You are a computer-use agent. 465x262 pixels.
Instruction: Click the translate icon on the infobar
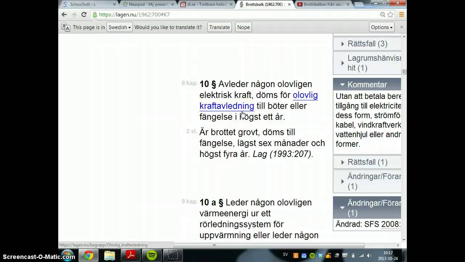[66, 27]
